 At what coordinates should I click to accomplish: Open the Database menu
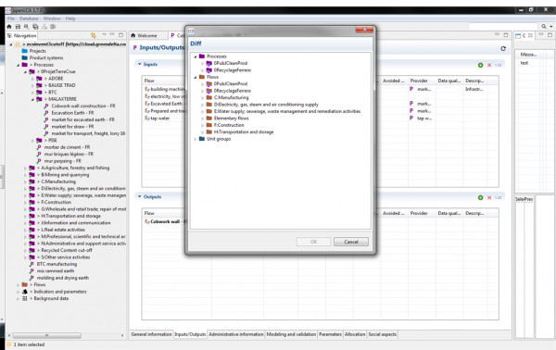[x=29, y=19]
